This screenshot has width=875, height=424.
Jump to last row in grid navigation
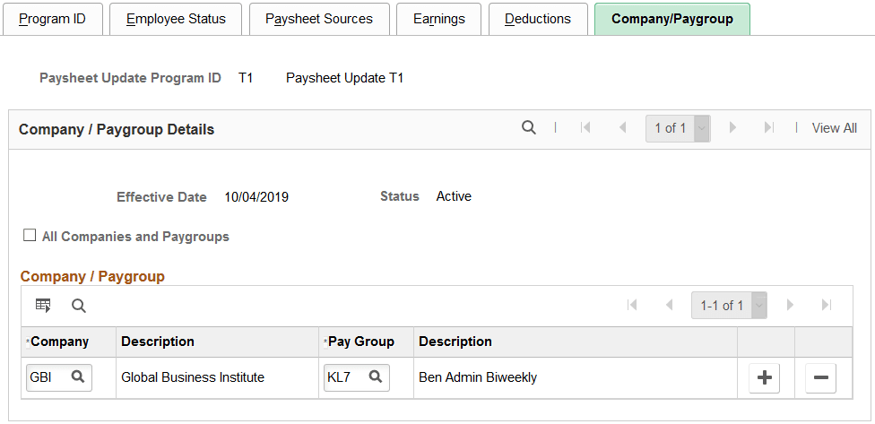pos(827,305)
